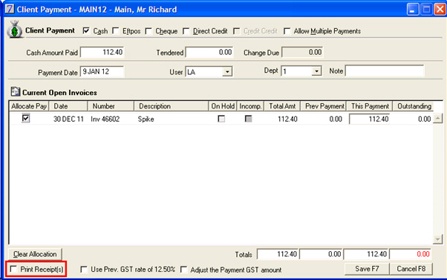
Task: Click the money bag Client Payment icon
Action: 15,30
